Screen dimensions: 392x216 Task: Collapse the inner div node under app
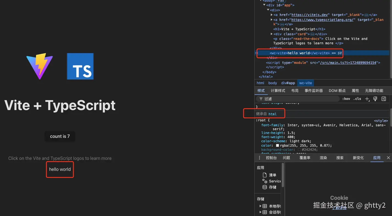(x=268, y=10)
